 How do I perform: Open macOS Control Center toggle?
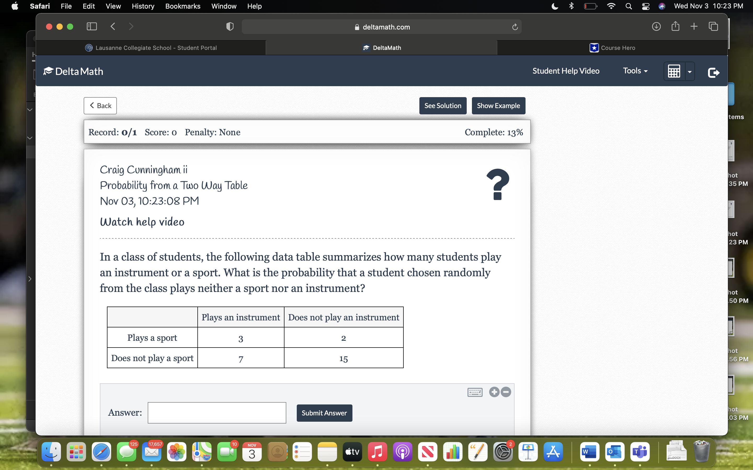[646, 6]
